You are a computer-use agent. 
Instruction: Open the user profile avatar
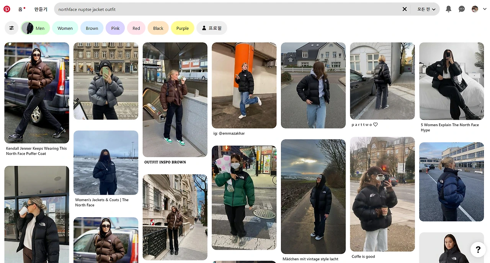point(475,9)
